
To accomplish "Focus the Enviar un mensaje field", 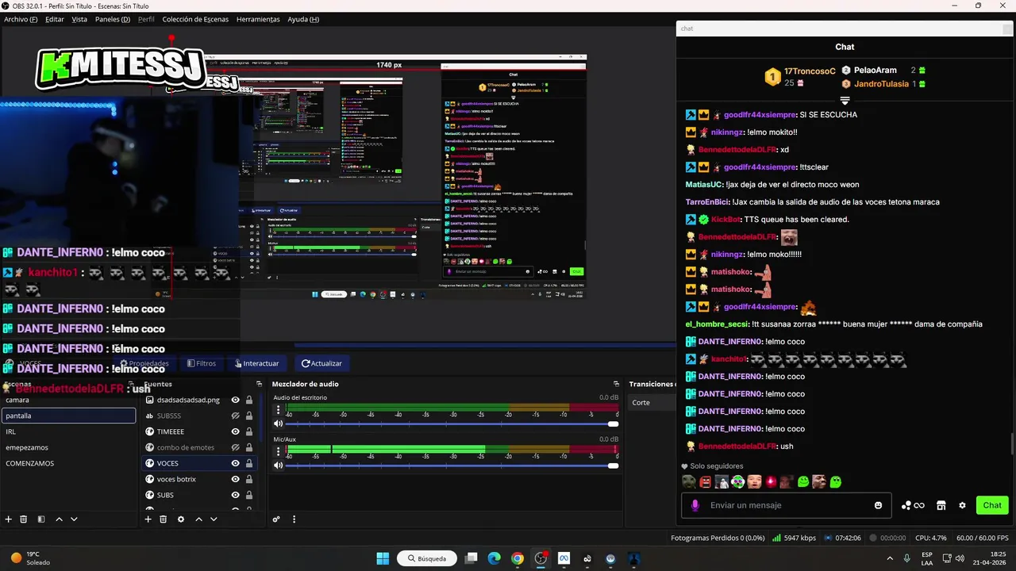I will [786, 505].
